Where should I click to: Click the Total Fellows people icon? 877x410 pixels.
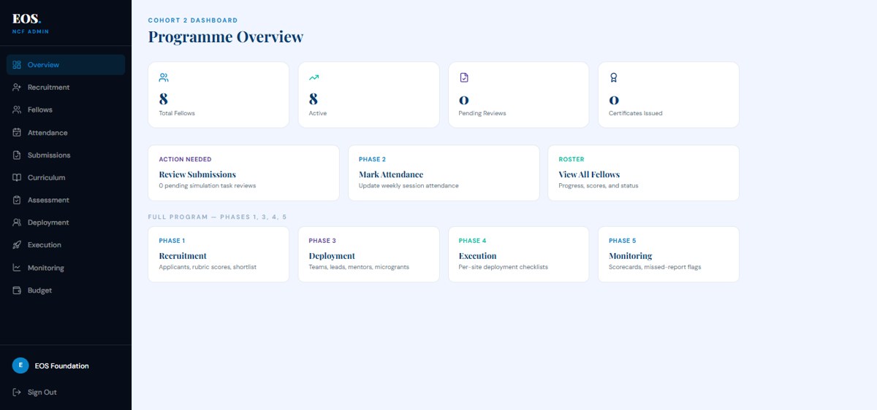coord(164,77)
